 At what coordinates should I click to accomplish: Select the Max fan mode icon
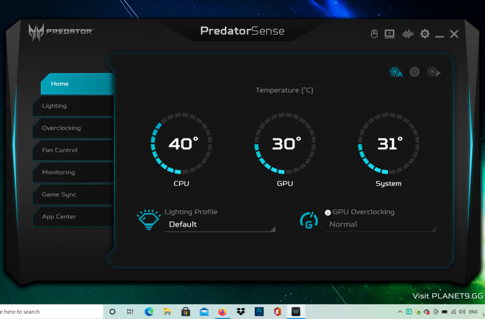pyautogui.click(x=415, y=71)
